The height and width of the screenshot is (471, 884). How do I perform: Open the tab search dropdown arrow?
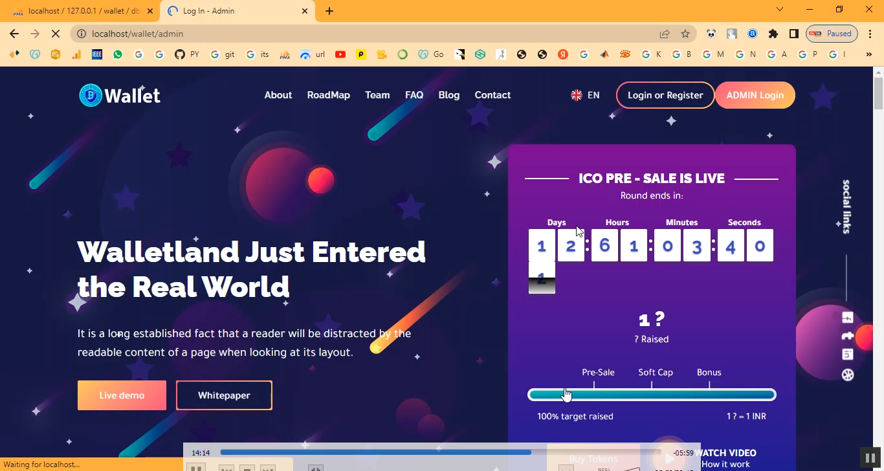tap(780, 10)
